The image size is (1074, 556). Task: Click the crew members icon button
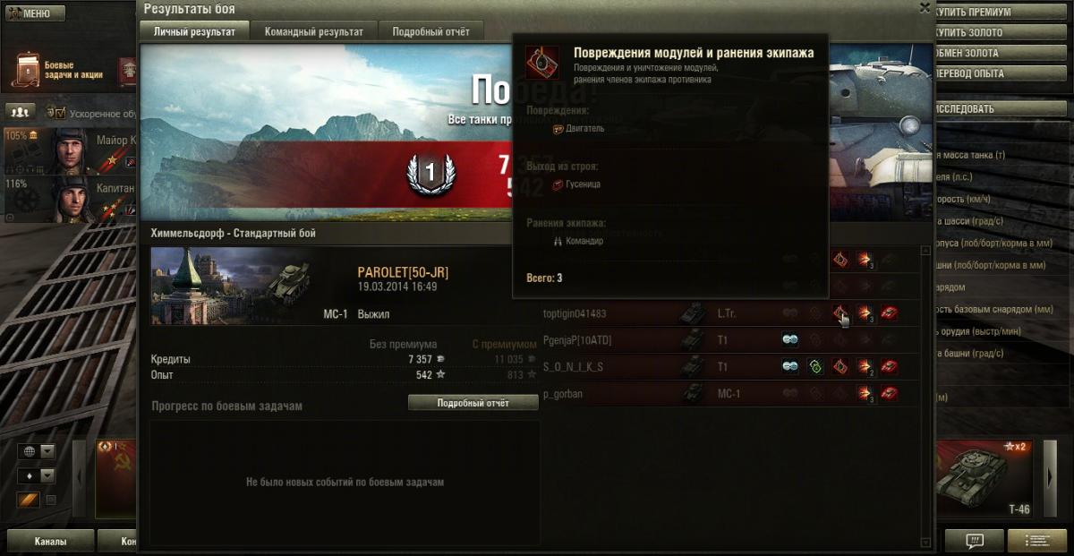(20, 113)
